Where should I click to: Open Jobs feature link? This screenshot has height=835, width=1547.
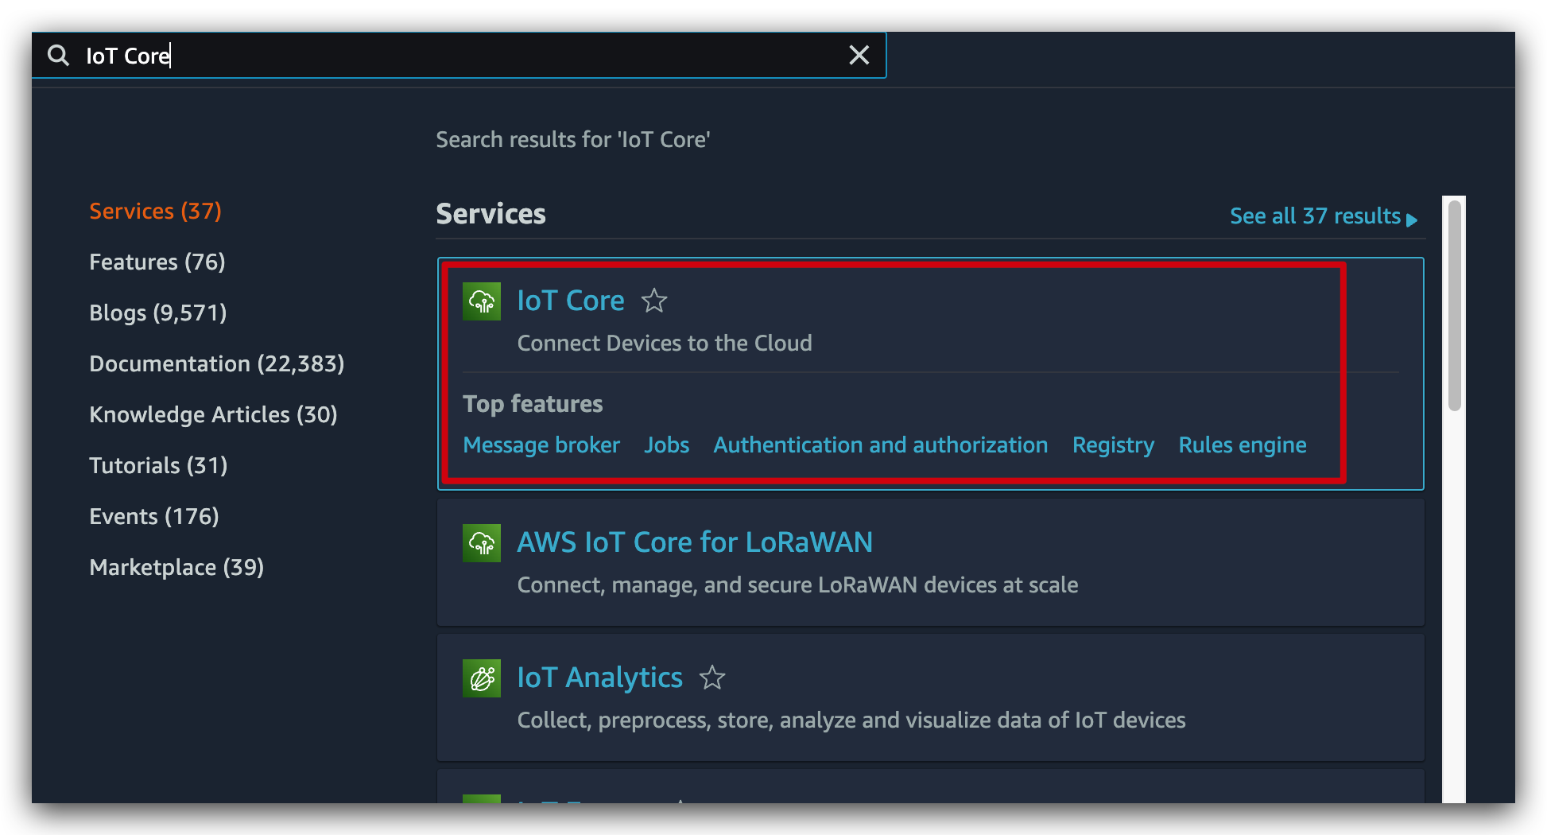point(666,445)
